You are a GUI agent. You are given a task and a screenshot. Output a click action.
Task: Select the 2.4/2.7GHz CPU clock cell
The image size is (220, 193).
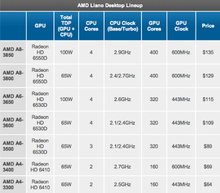pyautogui.click(x=122, y=76)
